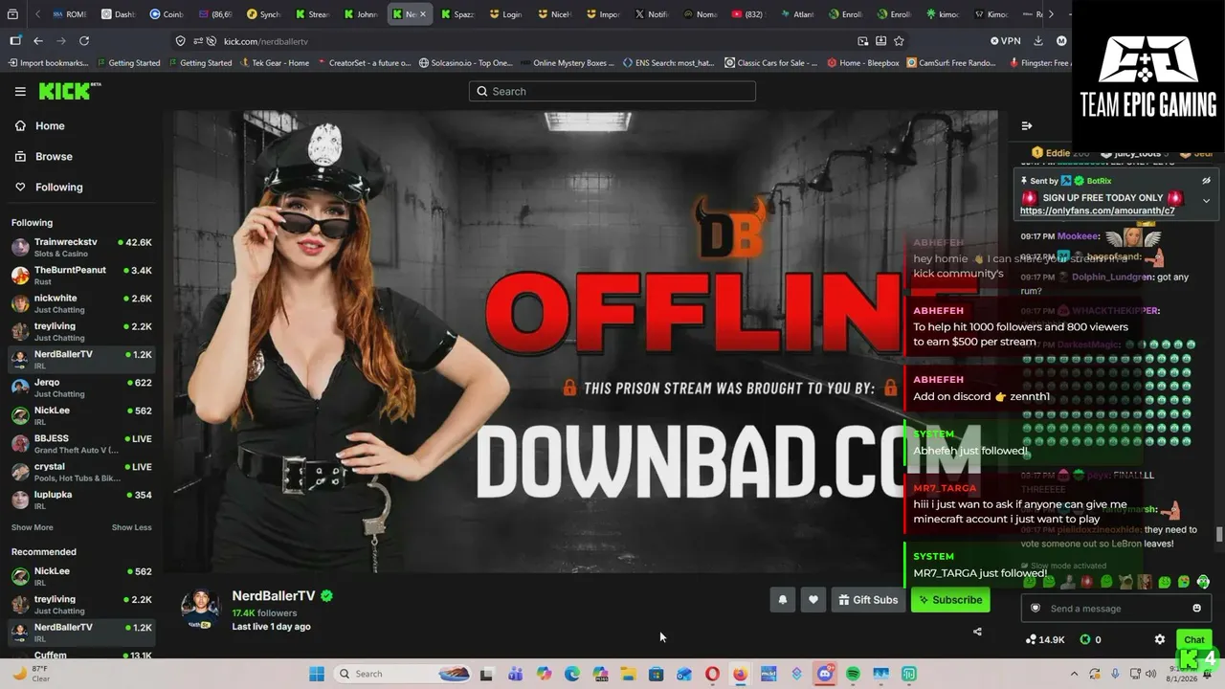Open Browse in Kick sidebar
1225x689 pixels.
[54, 156]
